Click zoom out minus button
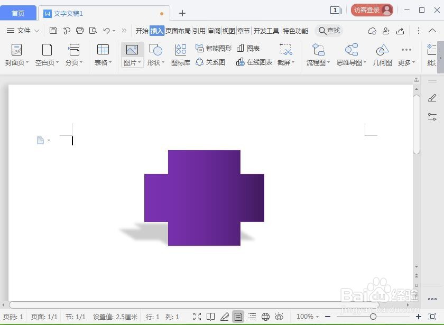 click(328, 317)
